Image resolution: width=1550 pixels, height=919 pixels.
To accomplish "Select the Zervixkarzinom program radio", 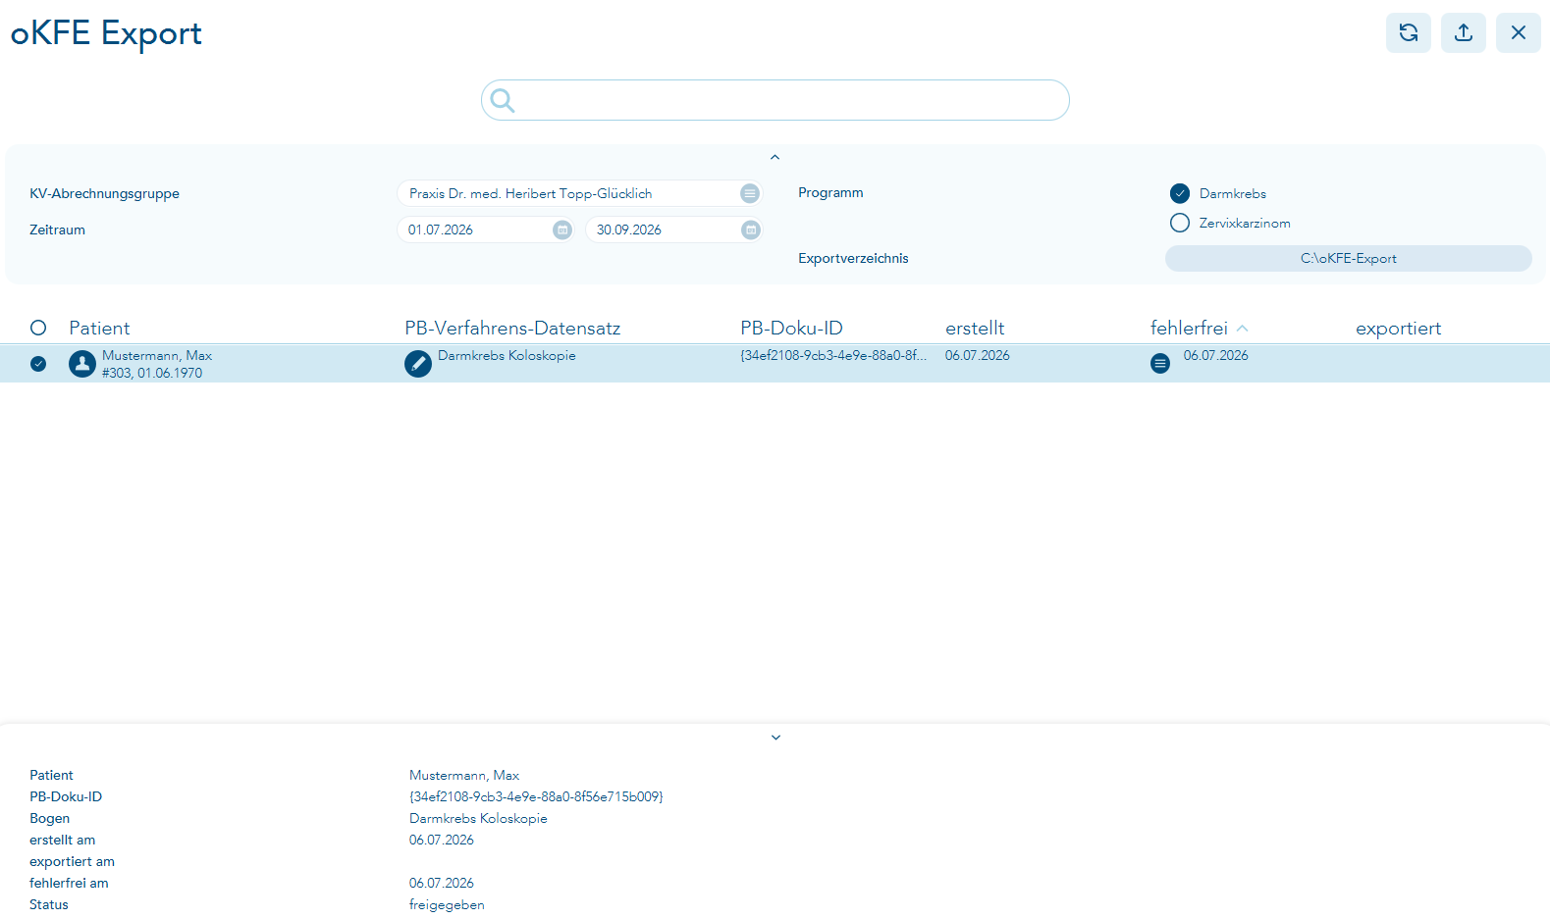I will pos(1180,223).
